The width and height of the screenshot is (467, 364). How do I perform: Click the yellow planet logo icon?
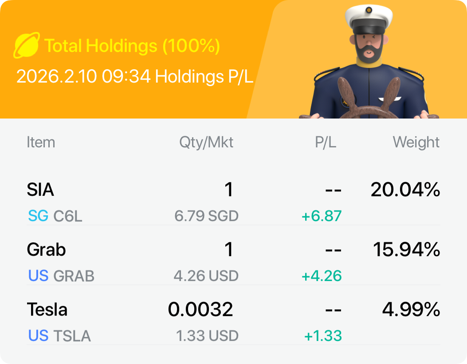tap(27, 46)
